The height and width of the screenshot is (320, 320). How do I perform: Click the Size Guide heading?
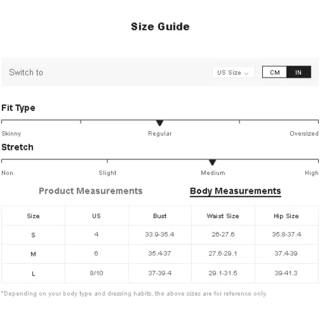tap(160, 27)
